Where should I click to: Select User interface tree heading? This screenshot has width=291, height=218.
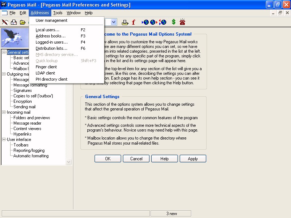(x=19, y=140)
